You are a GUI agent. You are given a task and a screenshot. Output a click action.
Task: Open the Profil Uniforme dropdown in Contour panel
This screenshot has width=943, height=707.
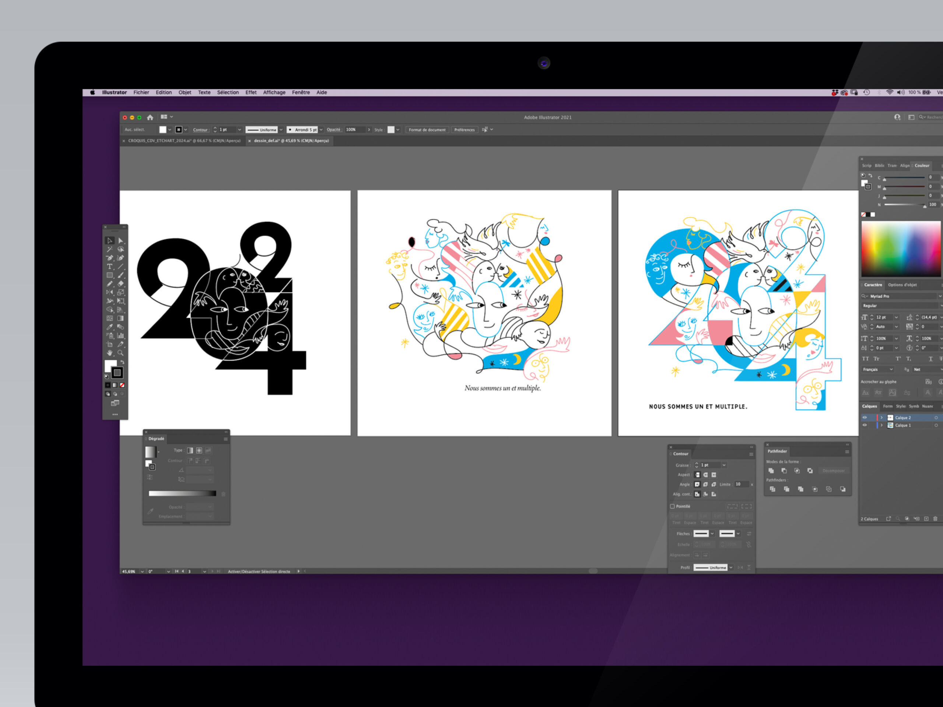pos(731,568)
